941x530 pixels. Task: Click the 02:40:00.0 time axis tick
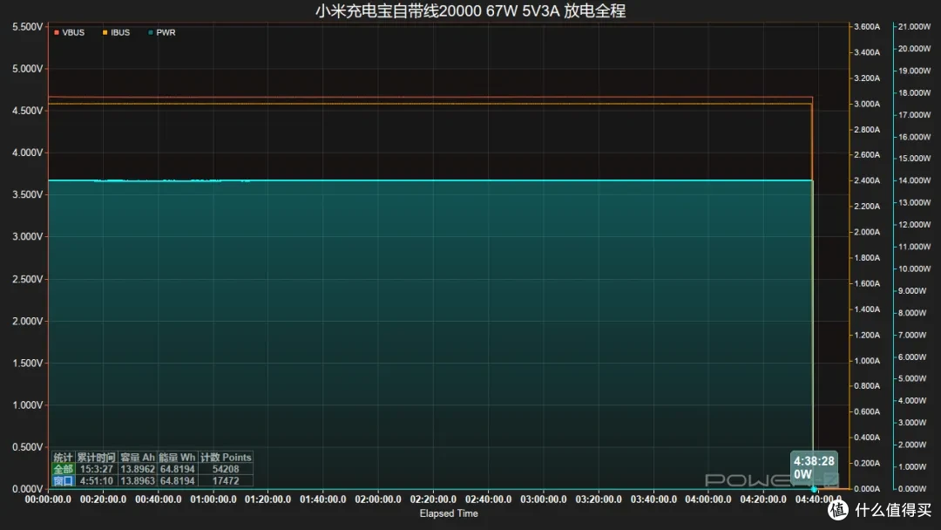[489, 499]
